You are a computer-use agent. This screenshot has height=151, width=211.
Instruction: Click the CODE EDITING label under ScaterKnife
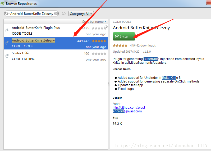tap(24, 59)
